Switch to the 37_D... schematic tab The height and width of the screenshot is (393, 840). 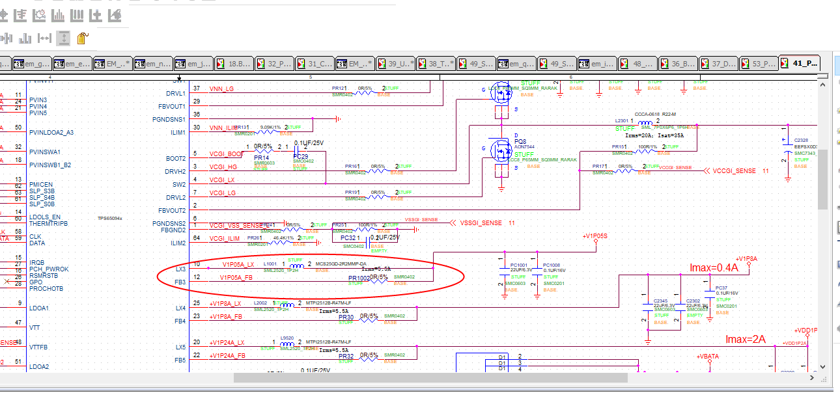(718, 64)
